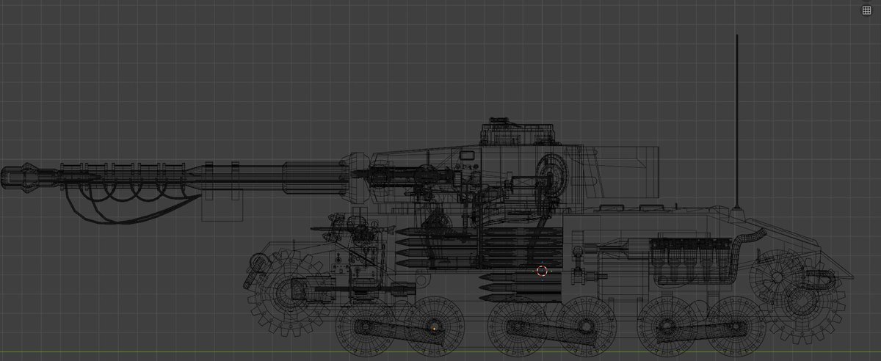Select the tall radio antenna on the tank

point(737,123)
